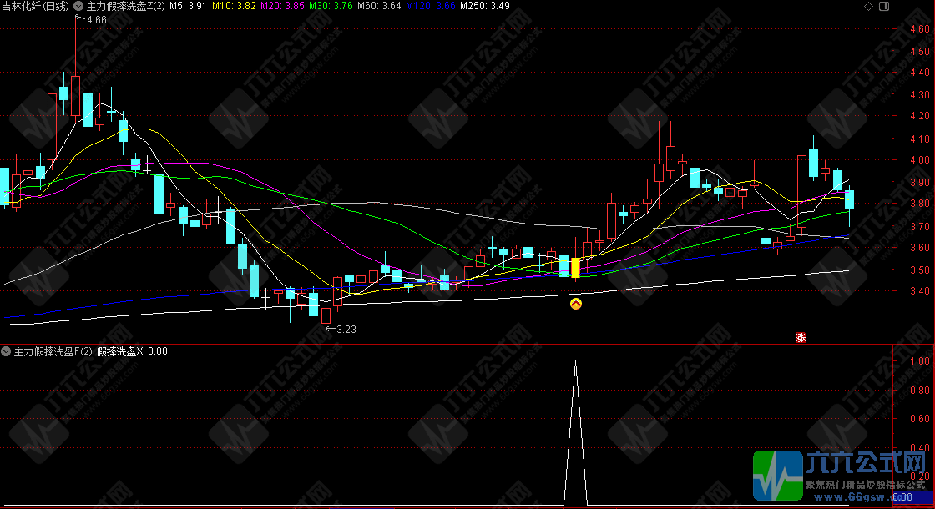This screenshot has height=509, width=935.
Task: Click the green-blue 六六公式网 logo icon
Action: 777,475
